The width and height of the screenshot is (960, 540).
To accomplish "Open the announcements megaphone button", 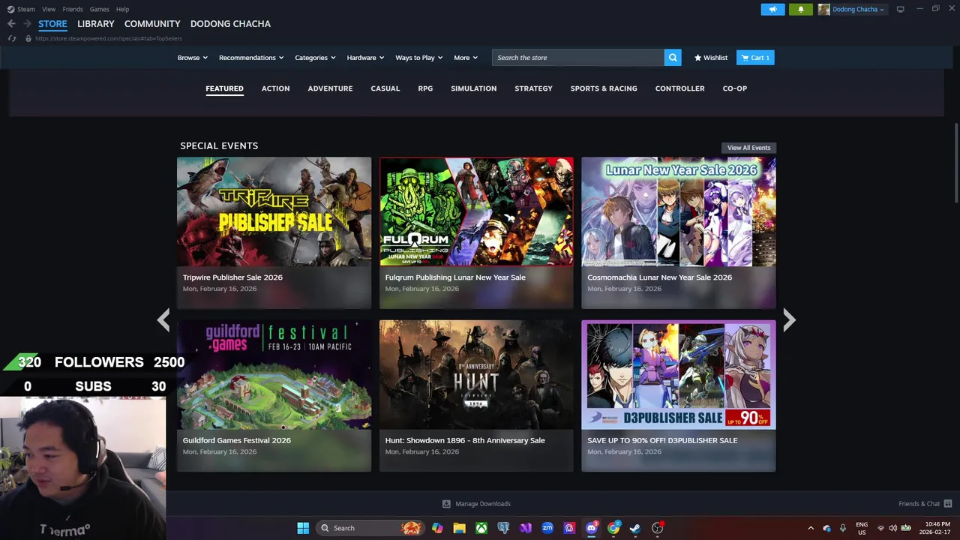I will 772,9.
